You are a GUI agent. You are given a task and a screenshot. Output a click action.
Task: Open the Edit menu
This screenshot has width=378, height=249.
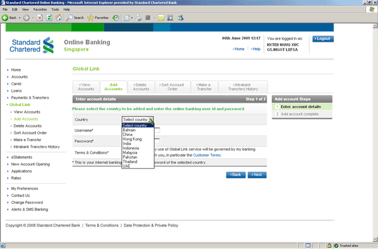click(15, 9)
